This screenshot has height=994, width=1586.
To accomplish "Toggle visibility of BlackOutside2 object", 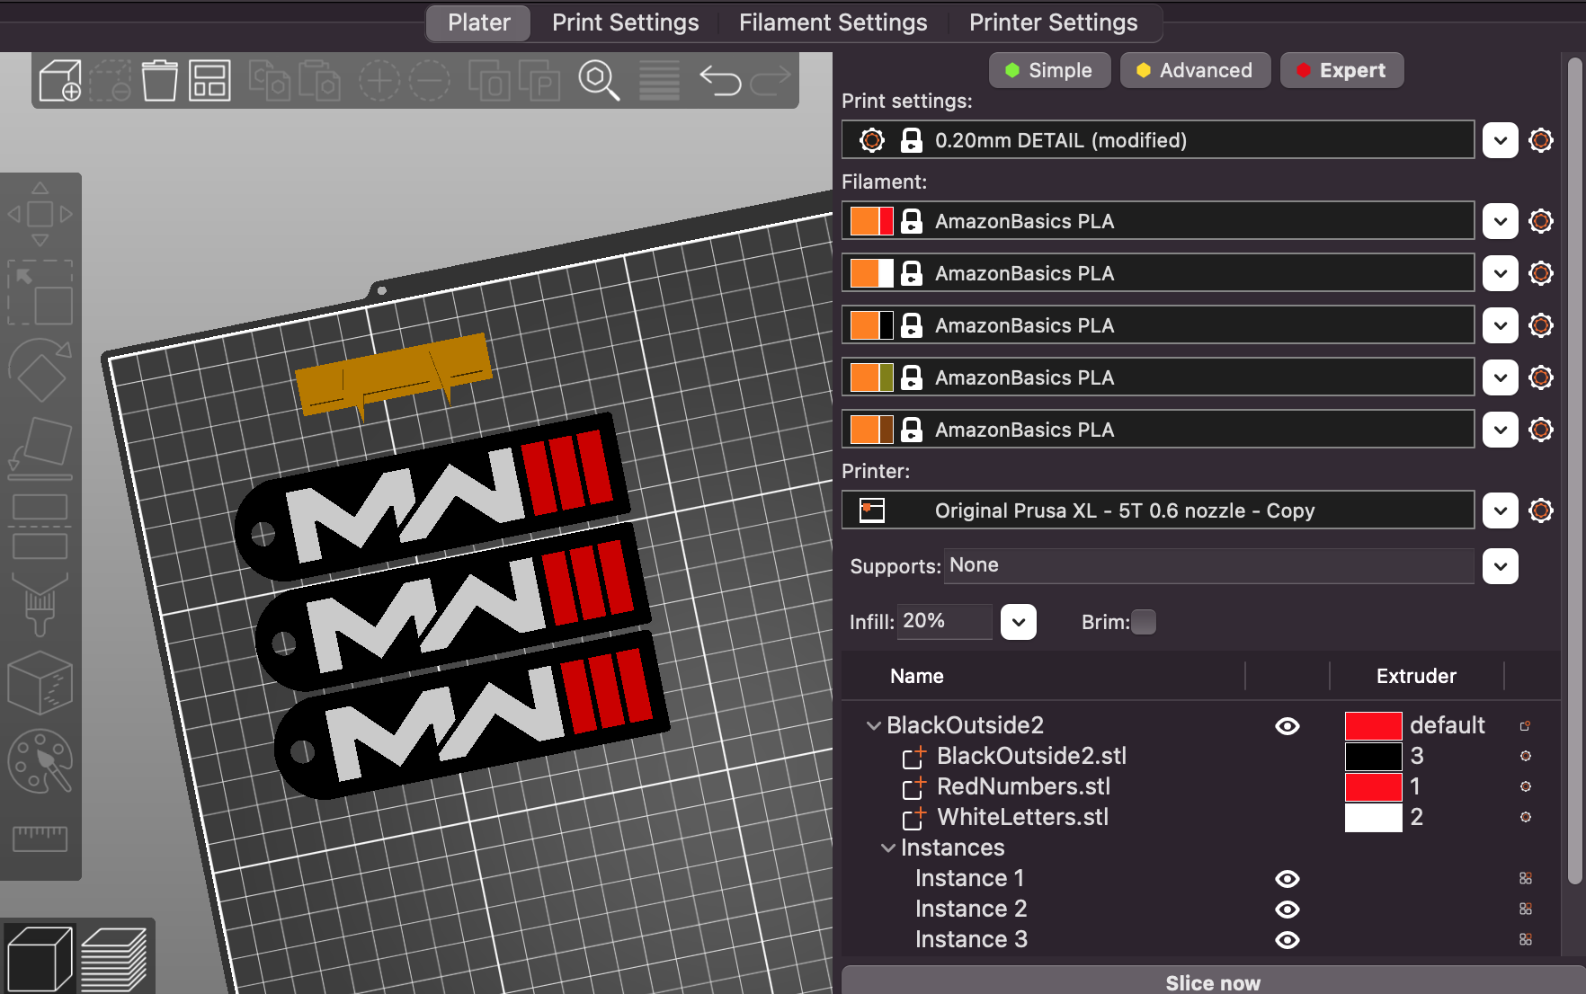I will click(1287, 726).
